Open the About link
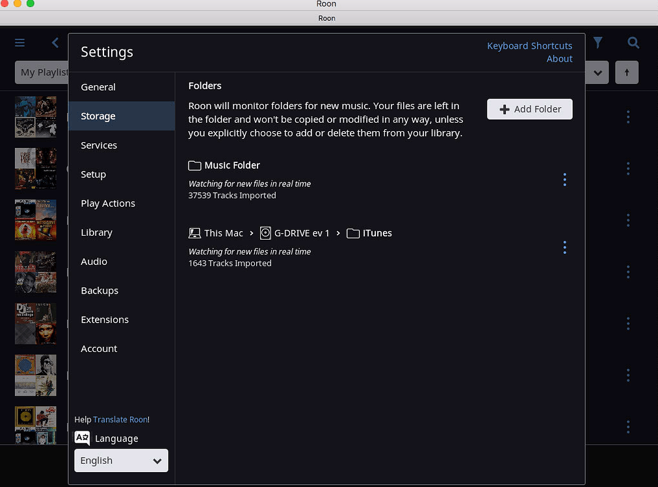Viewport: 658px width, 487px height. (x=559, y=59)
